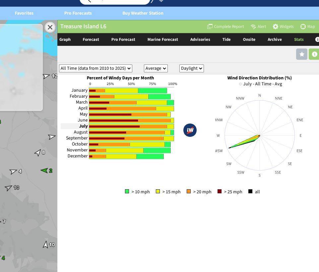Click the Buy Weather Station link

point(143,13)
